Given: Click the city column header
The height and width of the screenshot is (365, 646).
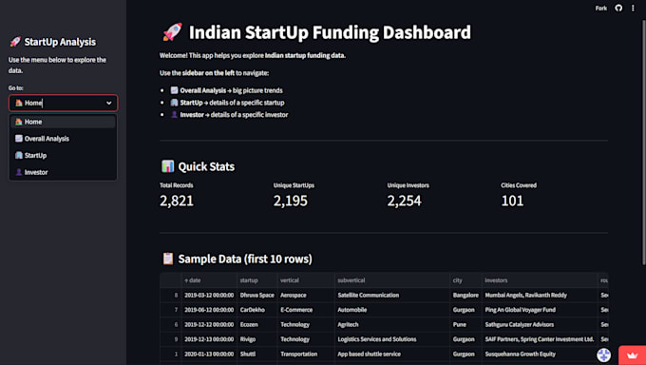Looking at the screenshot, I should coord(465,280).
